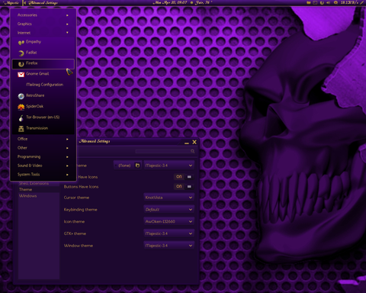366x293 pixels.
Task: Click the pencil icon at panel's right end
Action: (x=362, y=3)
